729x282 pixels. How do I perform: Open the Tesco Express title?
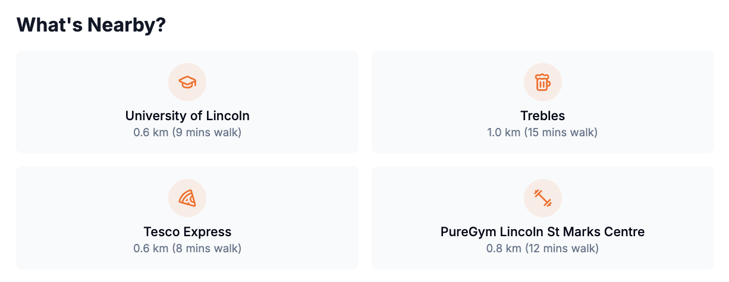(x=187, y=231)
